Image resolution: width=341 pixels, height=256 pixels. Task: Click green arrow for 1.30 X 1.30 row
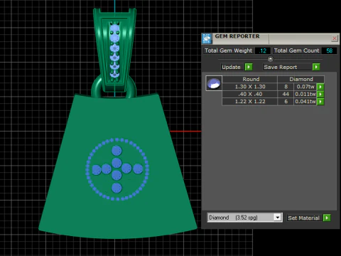click(x=320, y=87)
